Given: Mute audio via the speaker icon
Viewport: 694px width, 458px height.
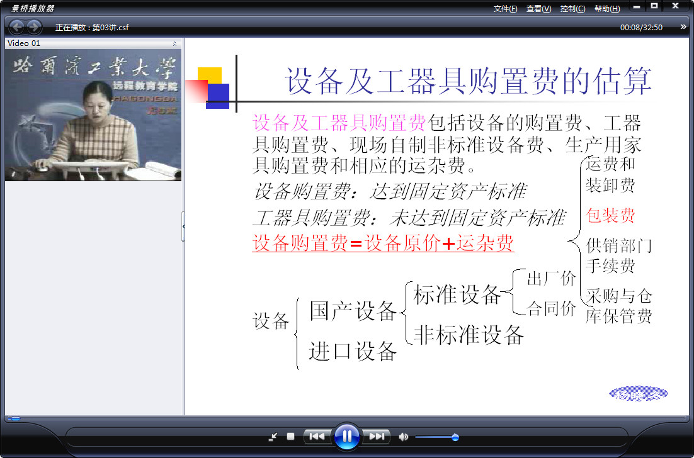Looking at the screenshot, I should click(403, 437).
